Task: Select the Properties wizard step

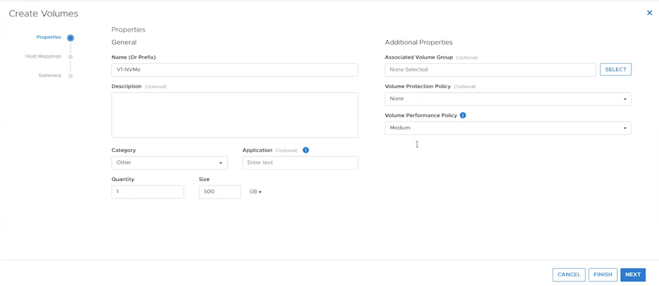Action: point(49,37)
